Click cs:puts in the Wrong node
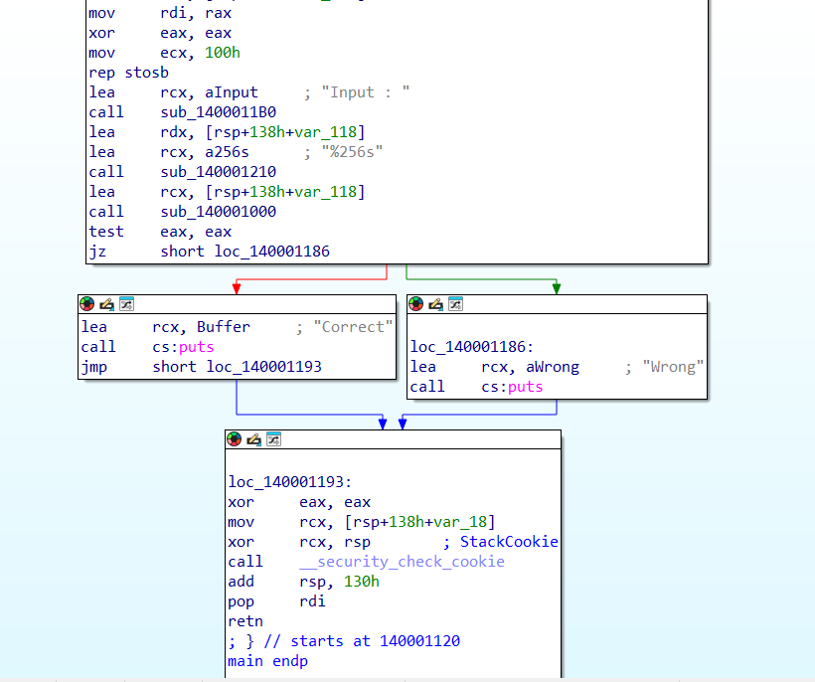 coord(512,388)
